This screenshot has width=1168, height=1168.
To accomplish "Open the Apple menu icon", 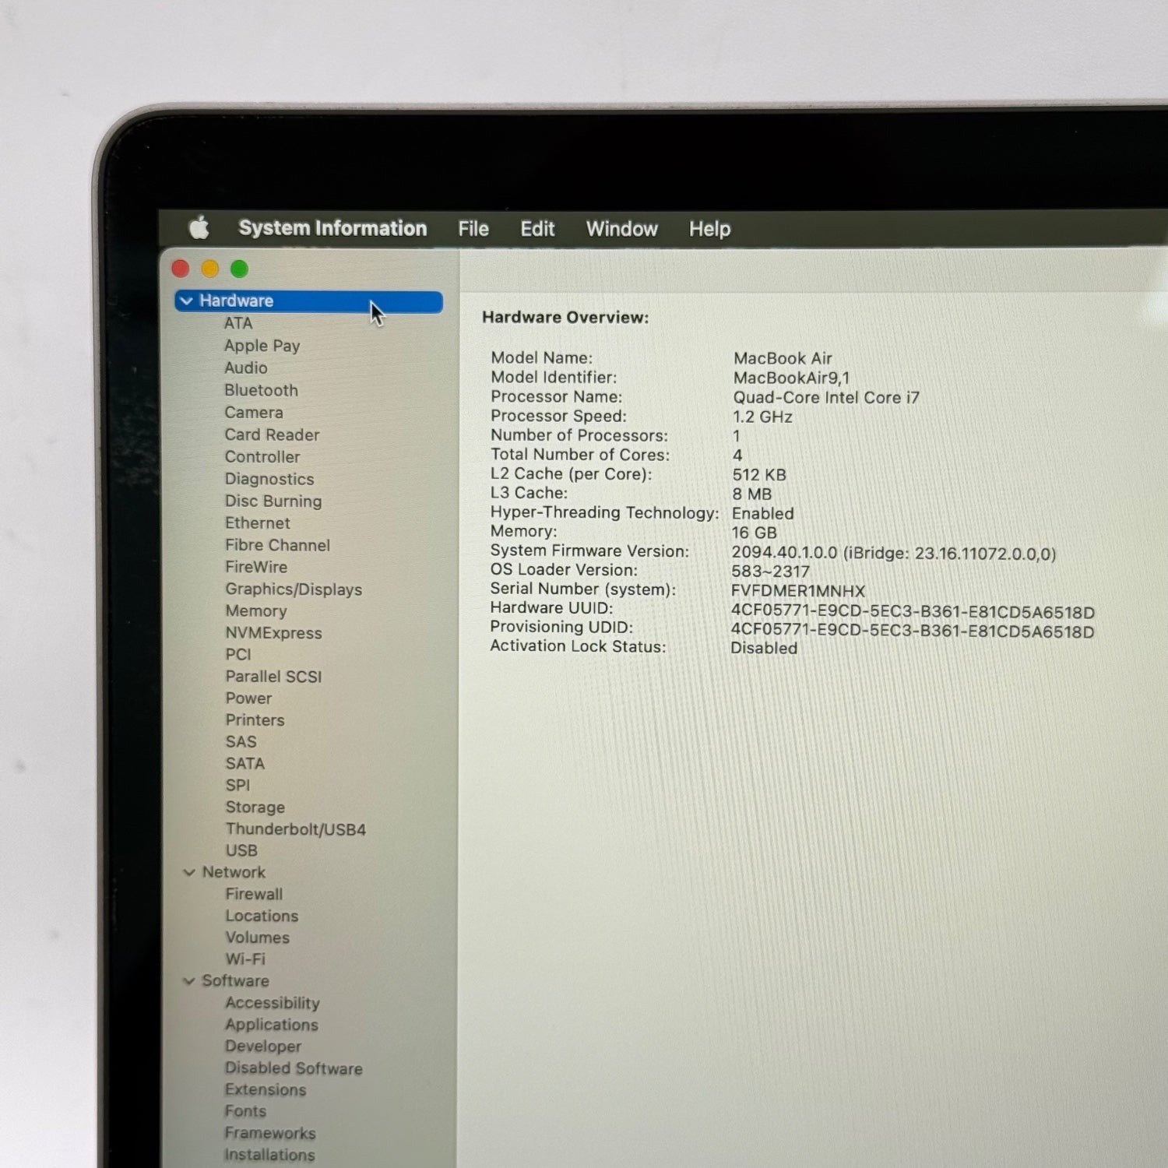I will coord(199,228).
